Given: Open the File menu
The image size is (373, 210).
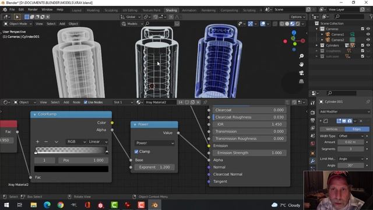Looking at the screenshot, I should pos(12,9).
